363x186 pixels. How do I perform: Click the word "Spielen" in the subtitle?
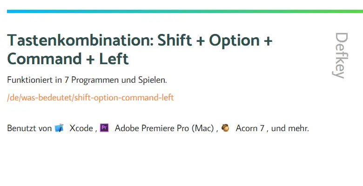click(x=153, y=80)
